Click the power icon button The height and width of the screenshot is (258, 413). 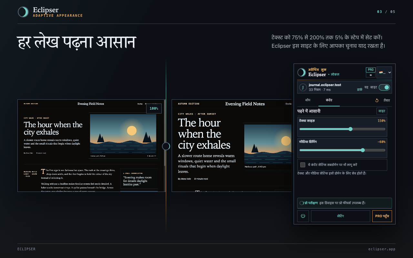[x=303, y=216]
